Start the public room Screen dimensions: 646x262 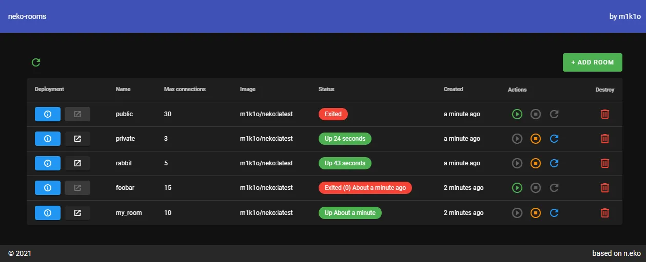[517, 114]
